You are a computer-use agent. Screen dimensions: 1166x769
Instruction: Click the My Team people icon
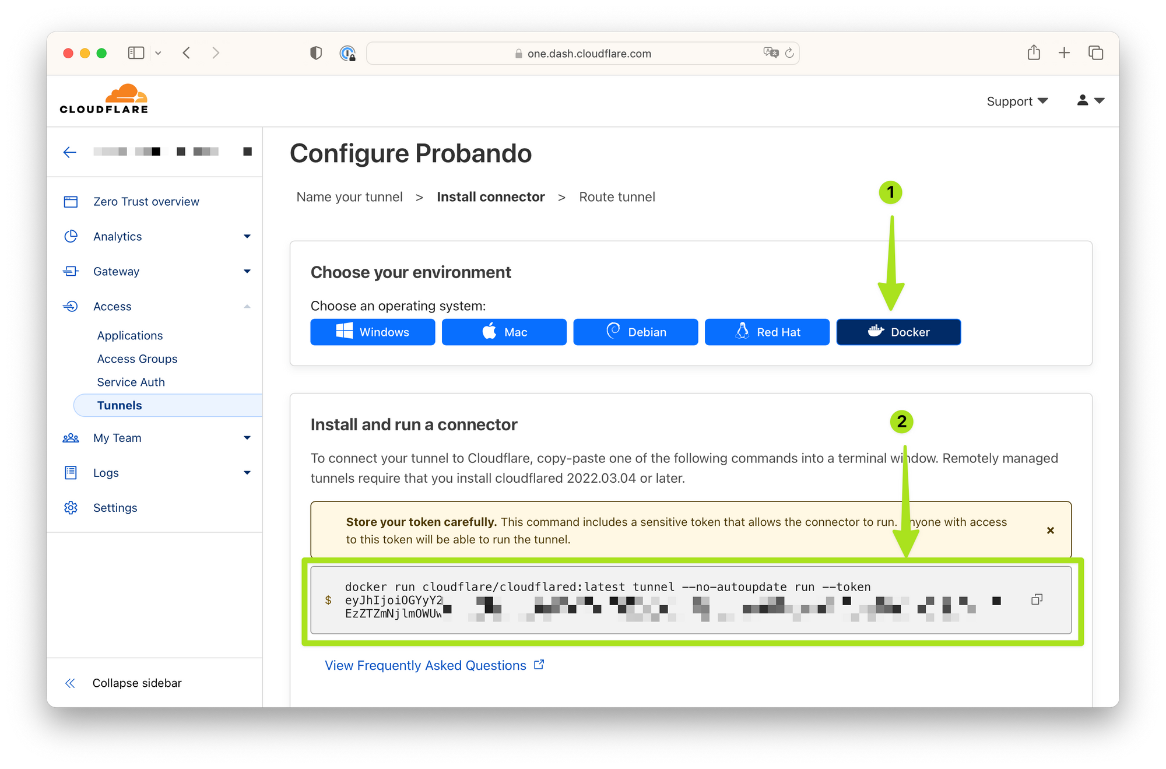coord(71,438)
